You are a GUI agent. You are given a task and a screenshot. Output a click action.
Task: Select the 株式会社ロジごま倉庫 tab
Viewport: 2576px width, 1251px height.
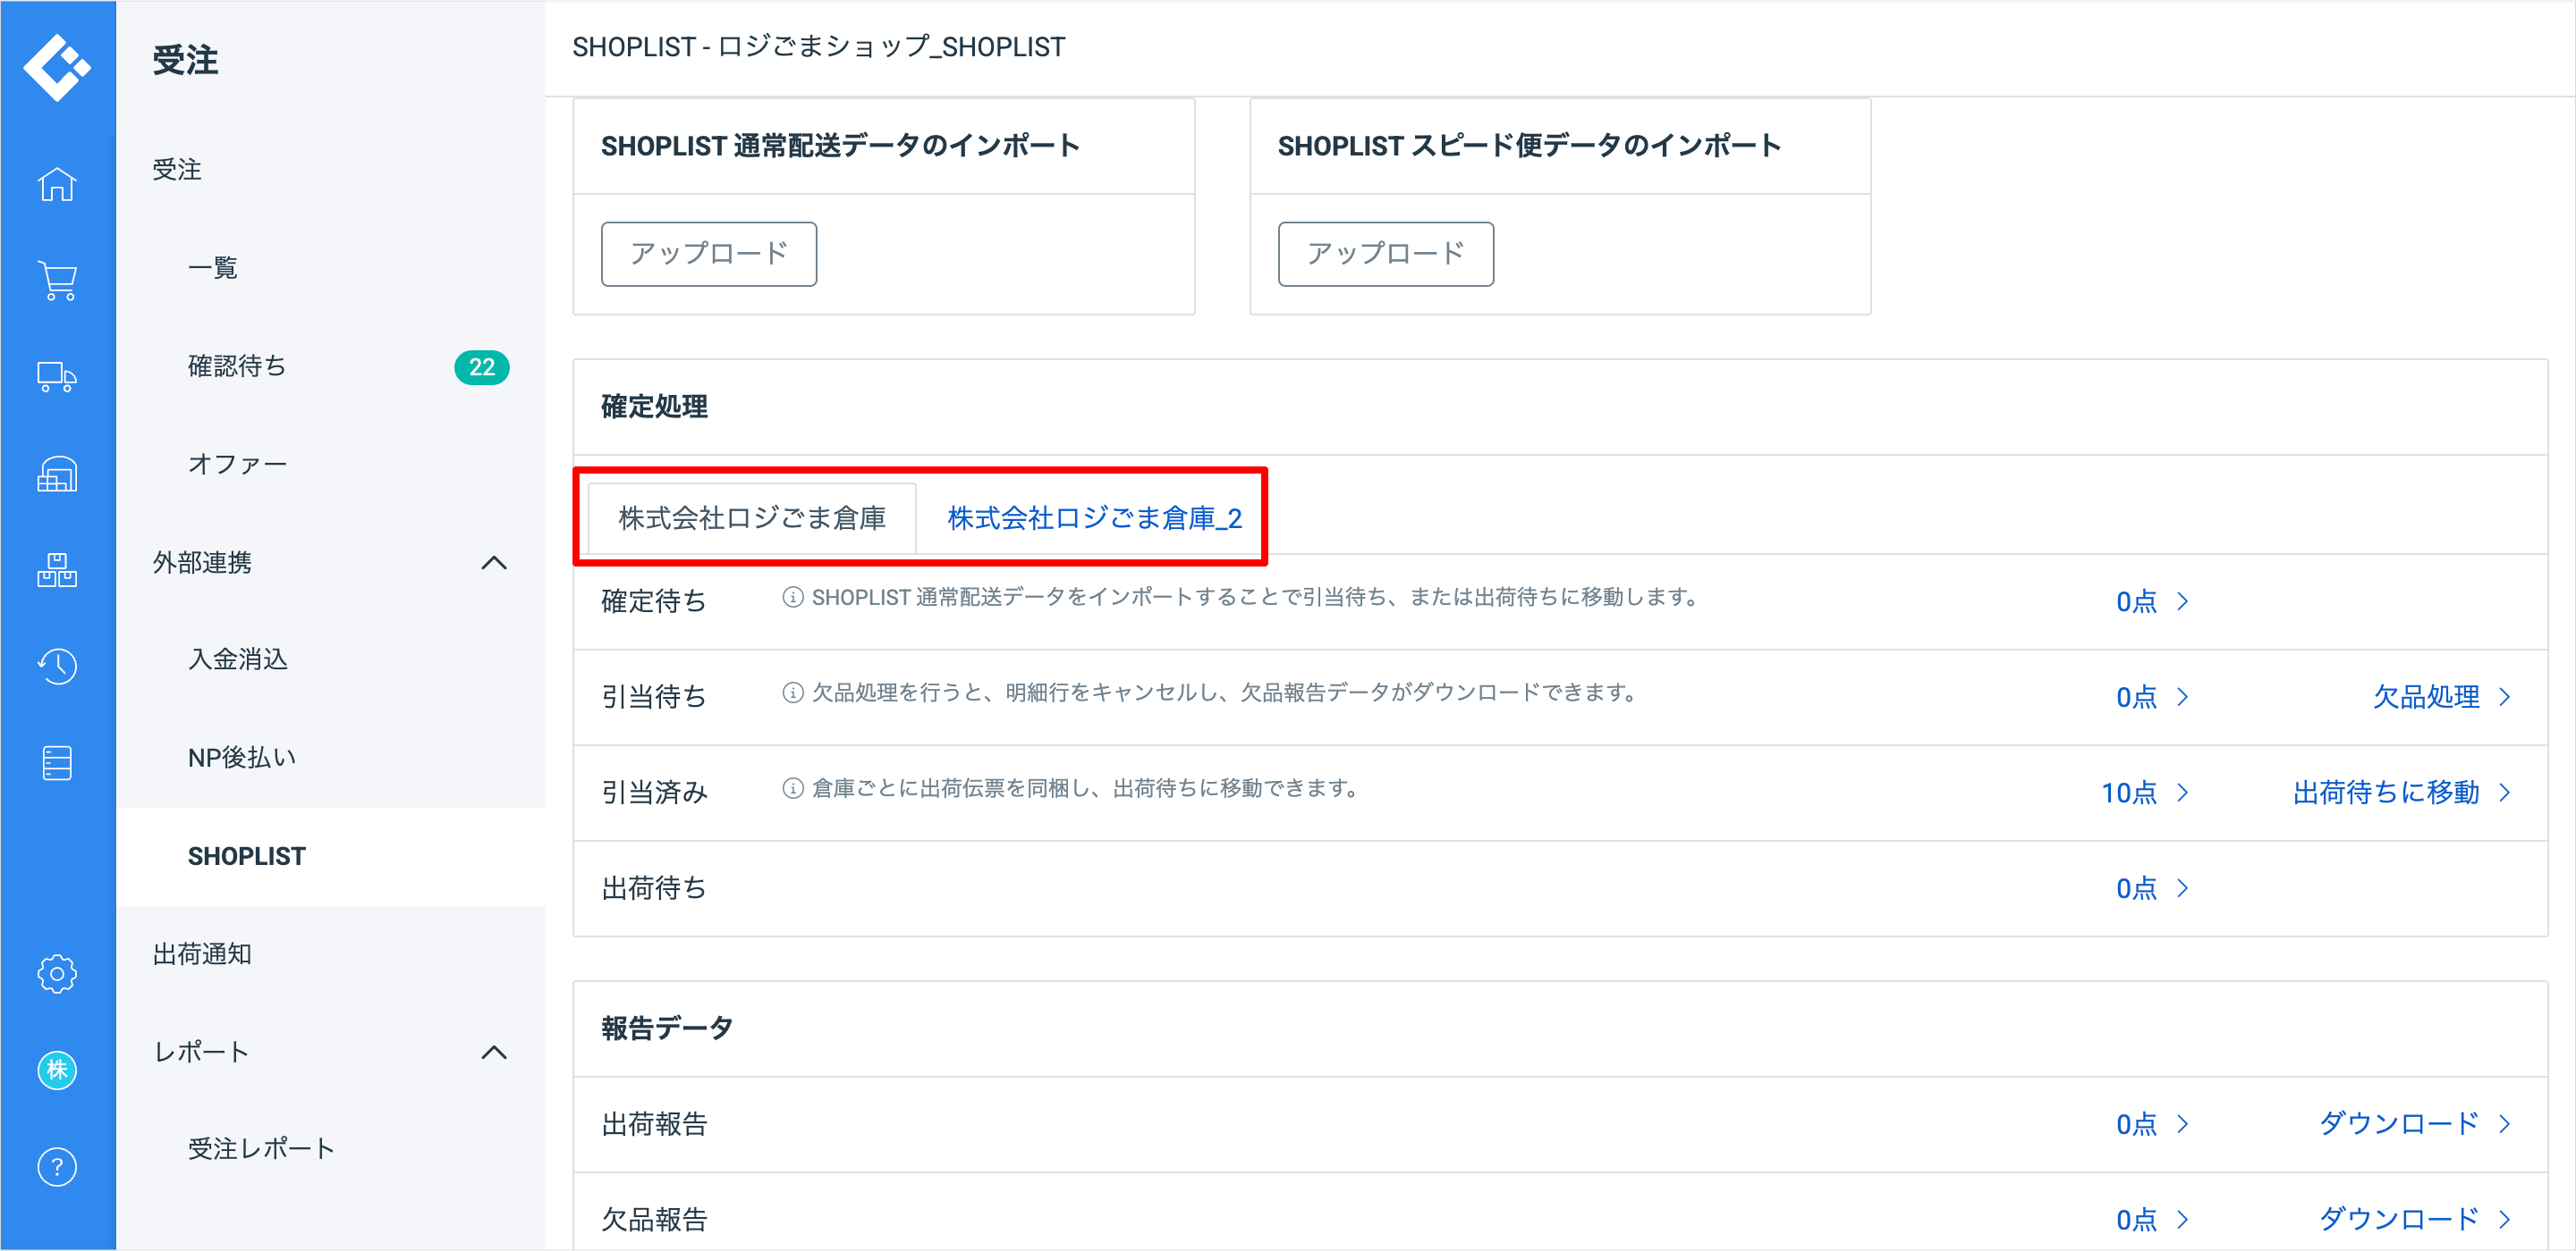tap(752, 518)
